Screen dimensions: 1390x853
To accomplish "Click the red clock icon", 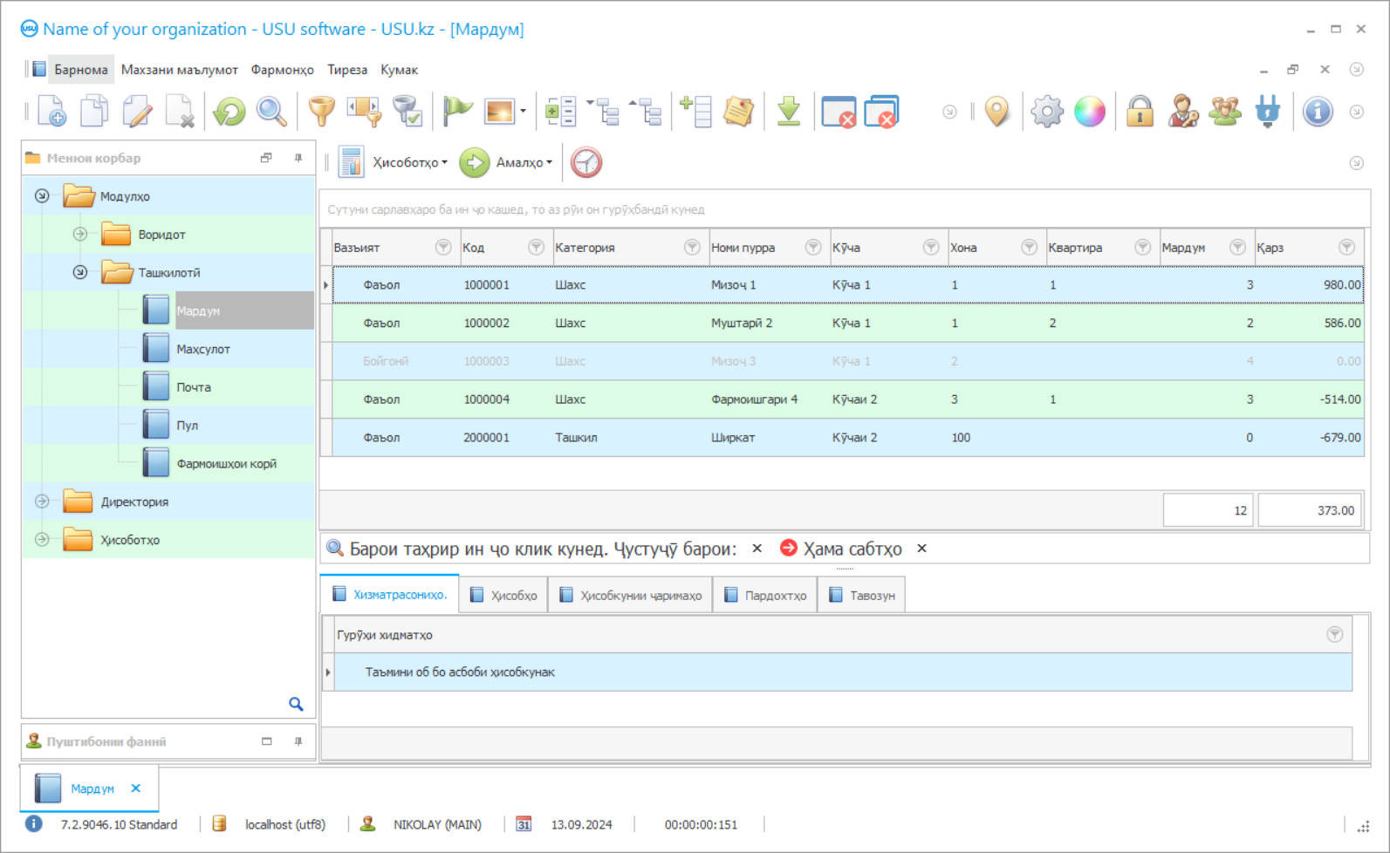I will click(586, 162).
